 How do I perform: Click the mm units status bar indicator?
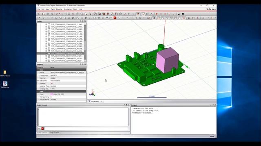(212, 136)
